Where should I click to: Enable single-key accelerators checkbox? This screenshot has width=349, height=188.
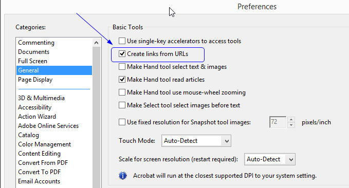tap(122, 41)
